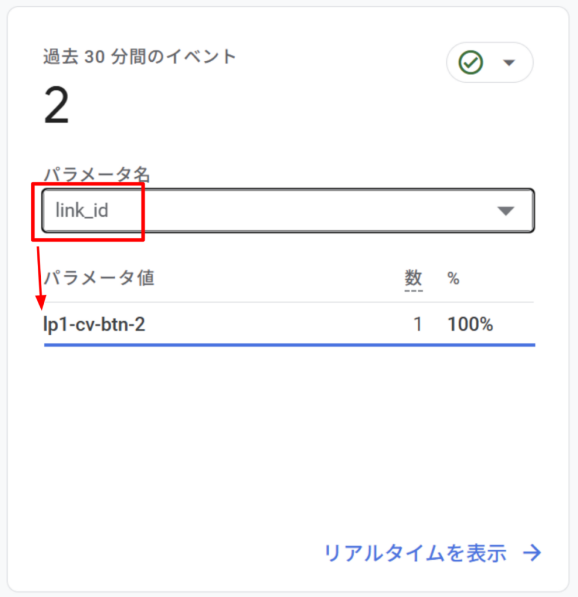Click the red annotation arrow's arrowhead
The image size is (578, 597).
pyautogui.click(x=41, y=302)
